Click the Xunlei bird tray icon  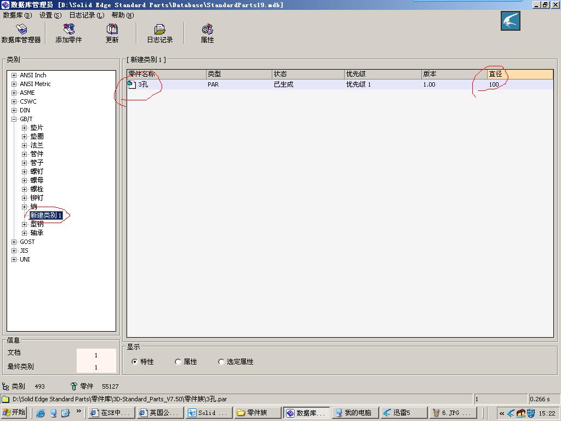coord(511,413)
